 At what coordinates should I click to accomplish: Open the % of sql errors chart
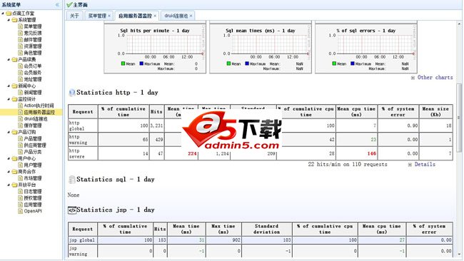(366, 48)
